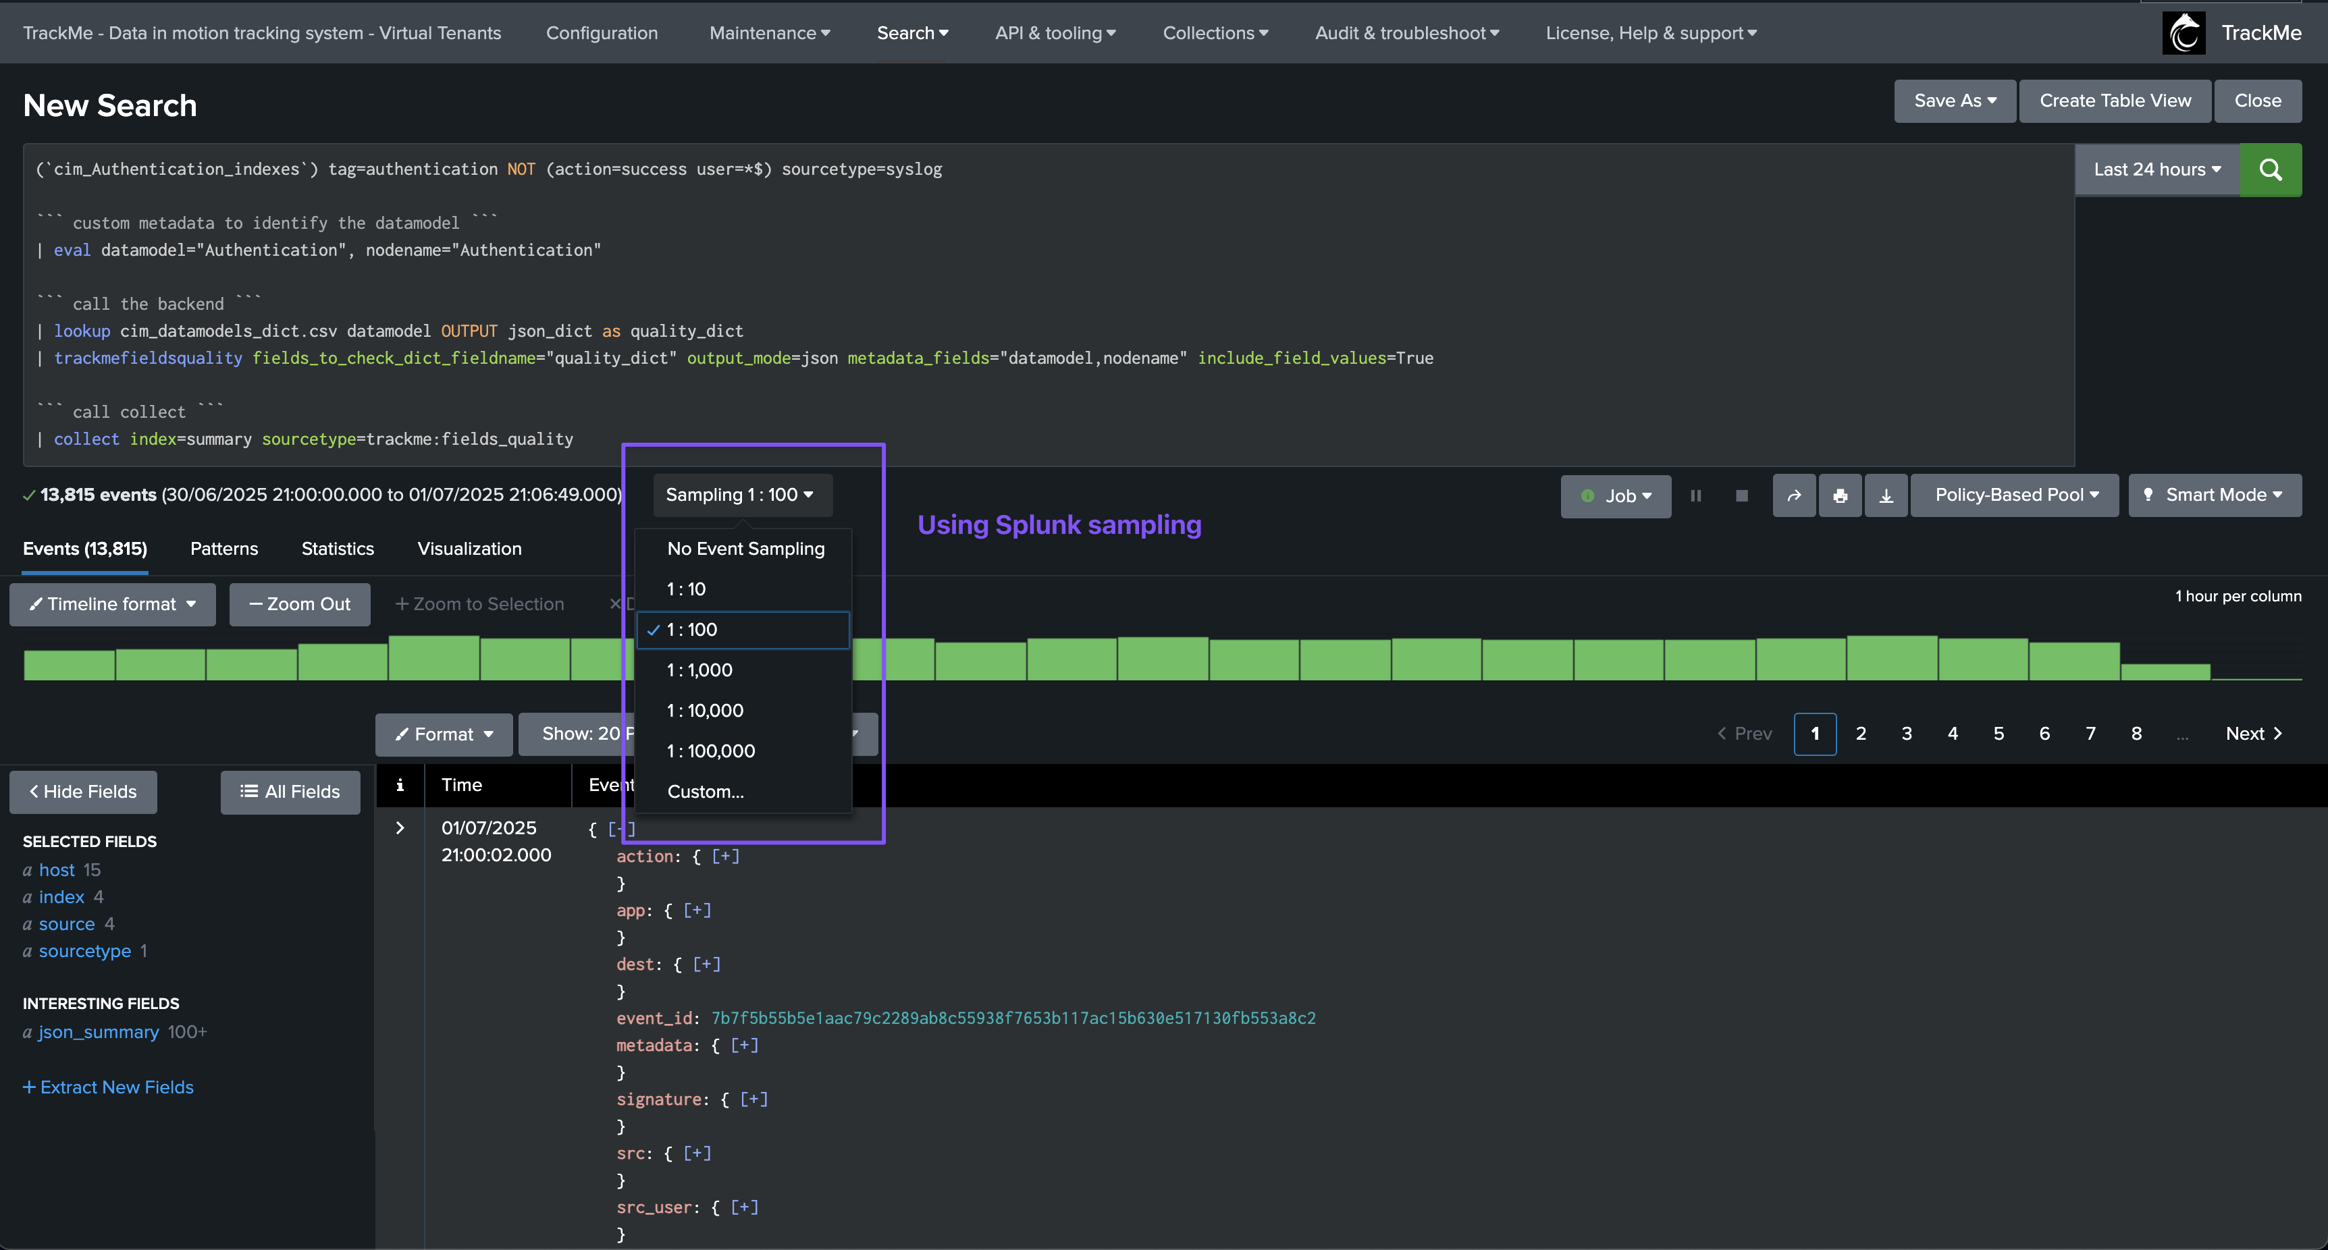Viewport: 2328px width, 1250px height.
Task: Switch to the Visualization tab
Action: point(469,549)
